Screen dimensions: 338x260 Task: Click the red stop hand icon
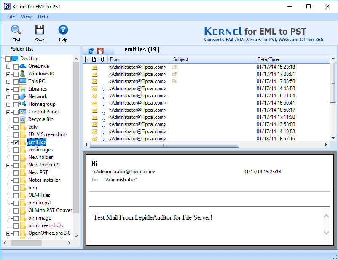(x=100, y=51)
